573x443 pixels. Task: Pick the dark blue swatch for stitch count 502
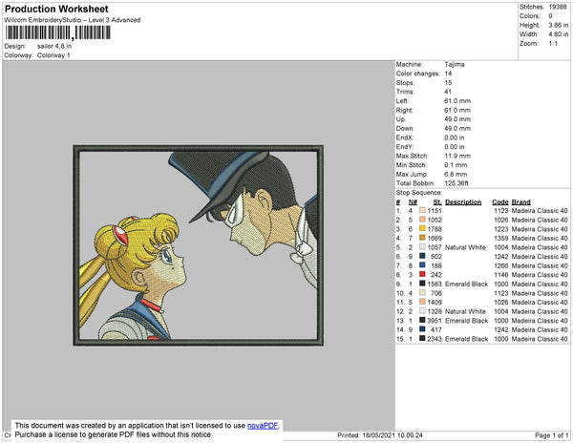[422, 257]
